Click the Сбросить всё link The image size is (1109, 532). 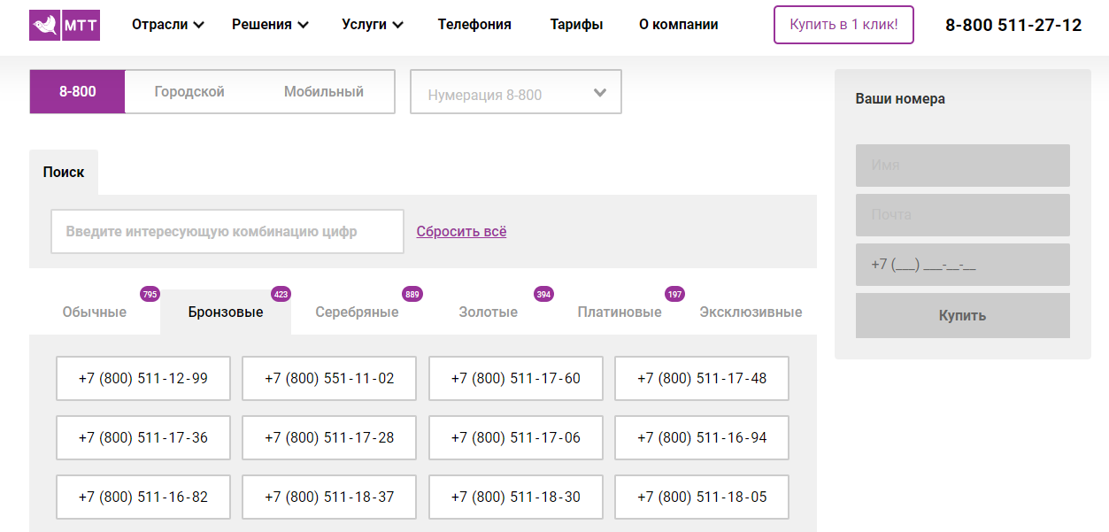click(461, 232)
